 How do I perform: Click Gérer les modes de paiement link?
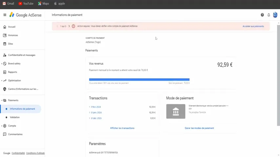(199, 128)
